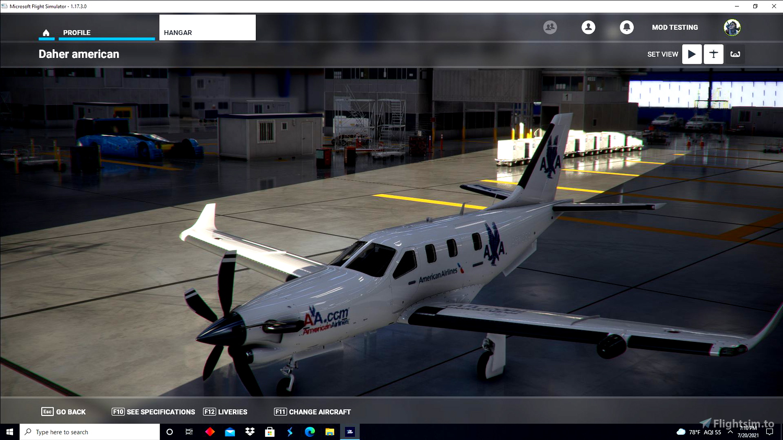Select the cinematic camera play icon beside SET VIEW
783x440 pixels.
(692, 54)
